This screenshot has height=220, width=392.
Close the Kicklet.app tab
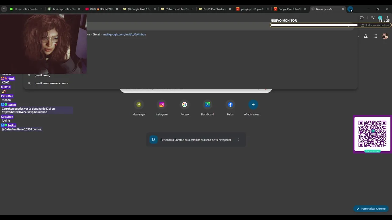(79, 9)
